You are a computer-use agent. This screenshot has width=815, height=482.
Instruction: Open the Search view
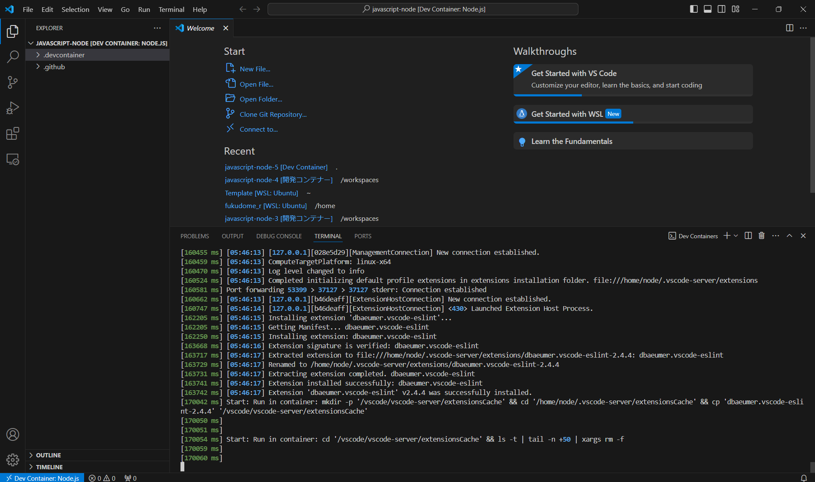[13, 56]
